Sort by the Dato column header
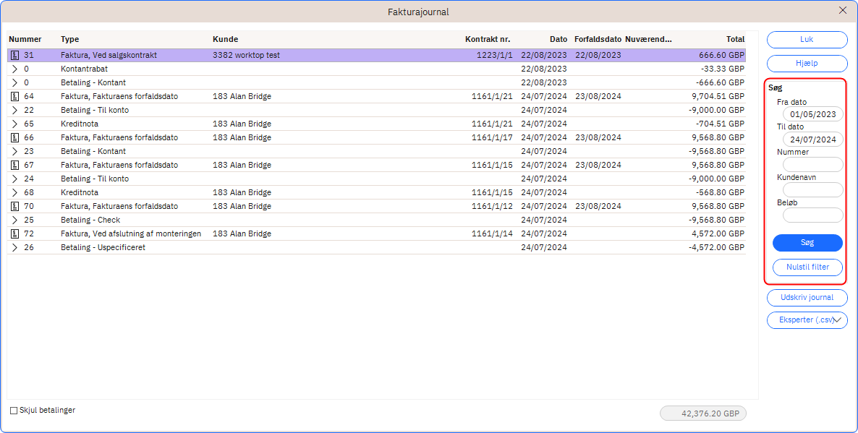The image size is (858, 433). (x=558, y=39)
